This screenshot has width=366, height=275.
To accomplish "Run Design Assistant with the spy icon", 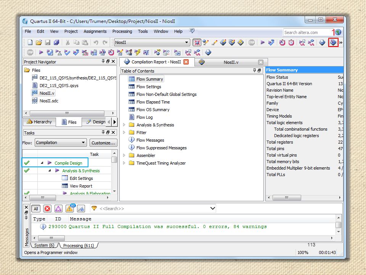I will pos(128,52).
